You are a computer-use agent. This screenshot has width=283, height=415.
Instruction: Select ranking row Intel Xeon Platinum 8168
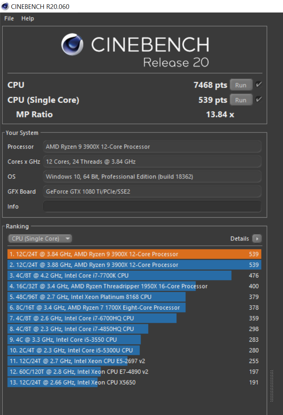tap(134, 297)
